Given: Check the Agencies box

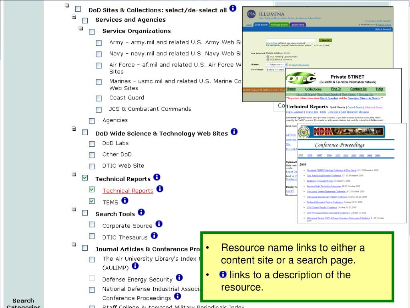Looking at the screenshot, I should tap(92, 121).
